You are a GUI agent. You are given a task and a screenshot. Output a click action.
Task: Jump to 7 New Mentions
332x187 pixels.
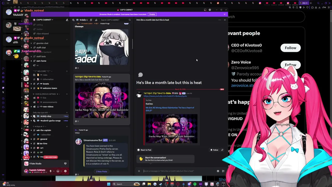pyautogui.click(x=50, y=157)
